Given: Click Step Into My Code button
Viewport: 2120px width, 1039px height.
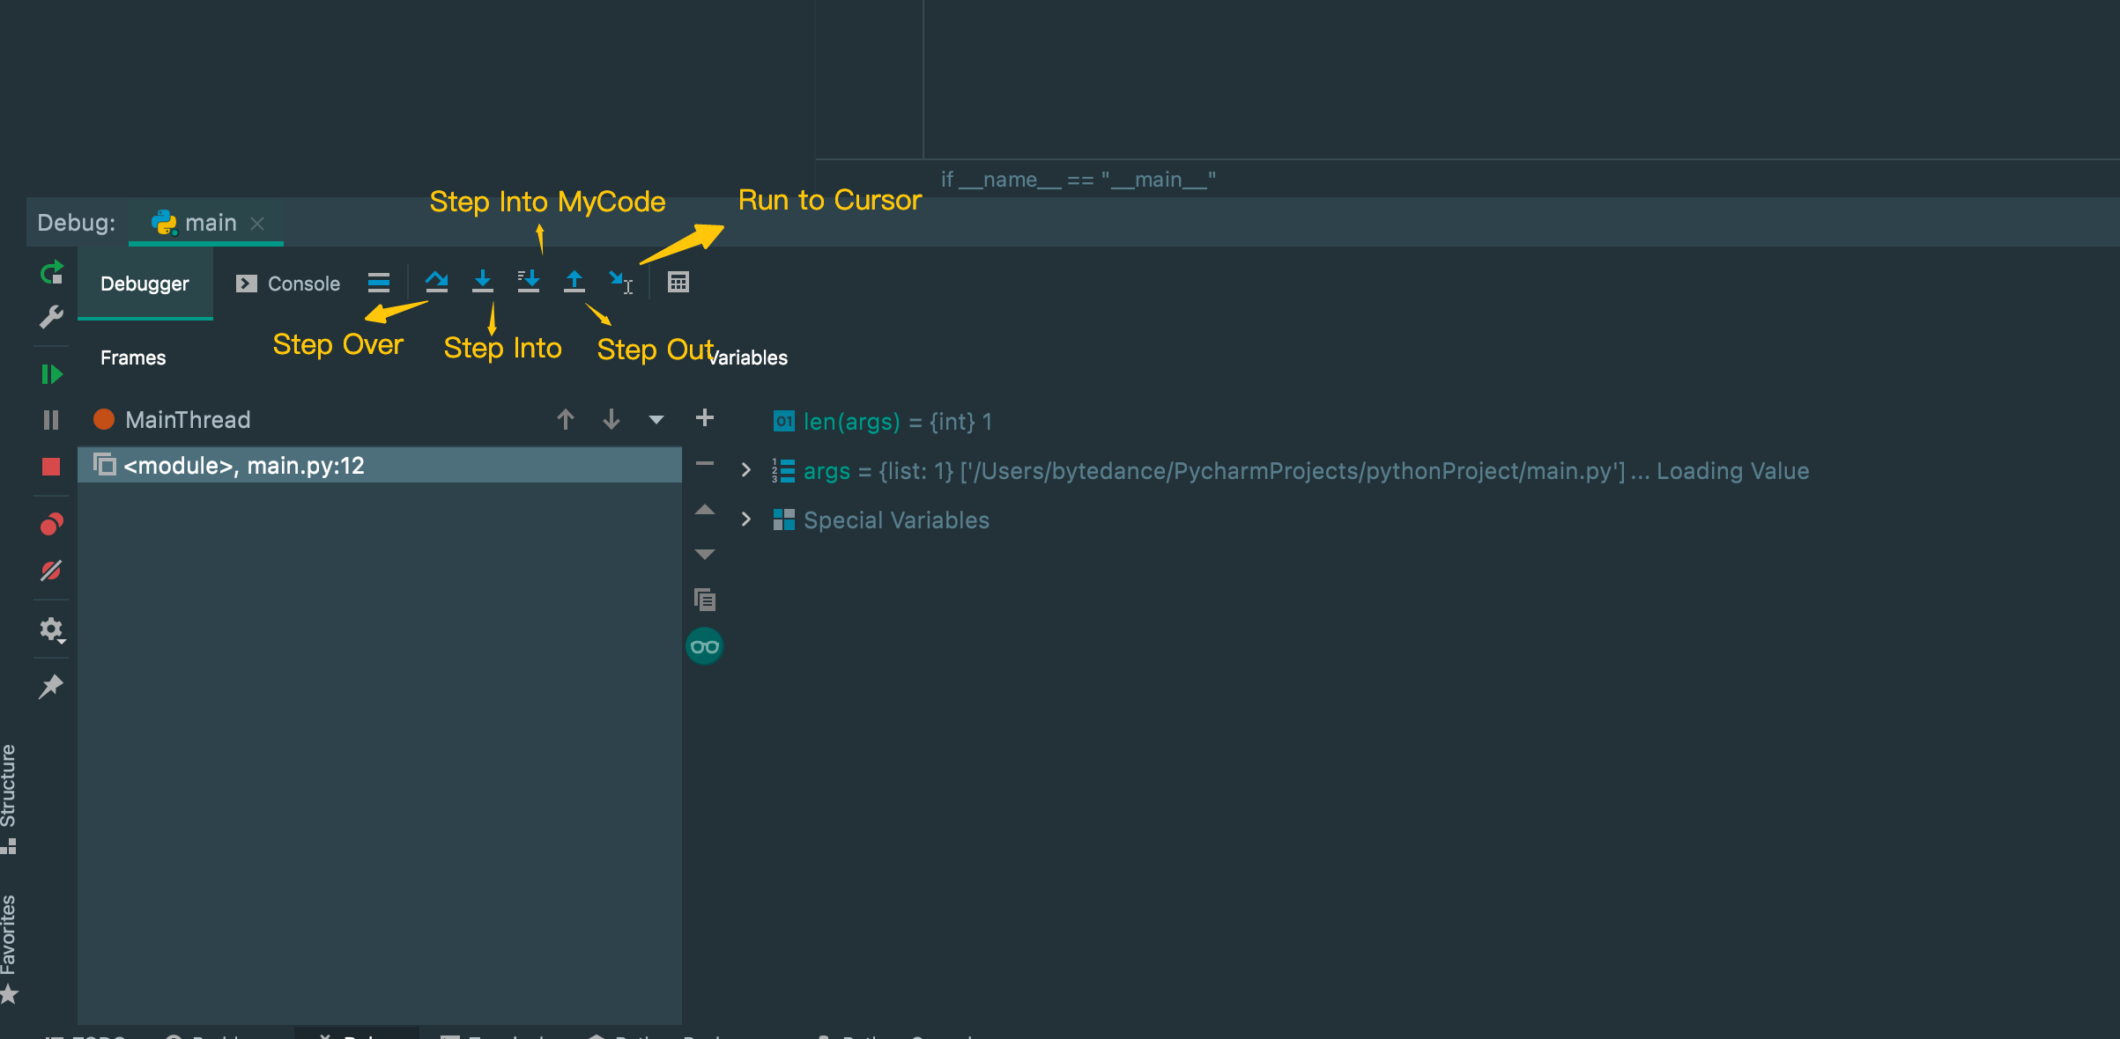Looking at the screenshot, I should [x=529, y=282].
